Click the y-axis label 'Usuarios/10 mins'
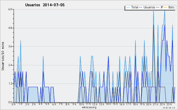Image resolution: width=178 pixels, height=110 pixels. pyautogui.click(x=3, y=56)
